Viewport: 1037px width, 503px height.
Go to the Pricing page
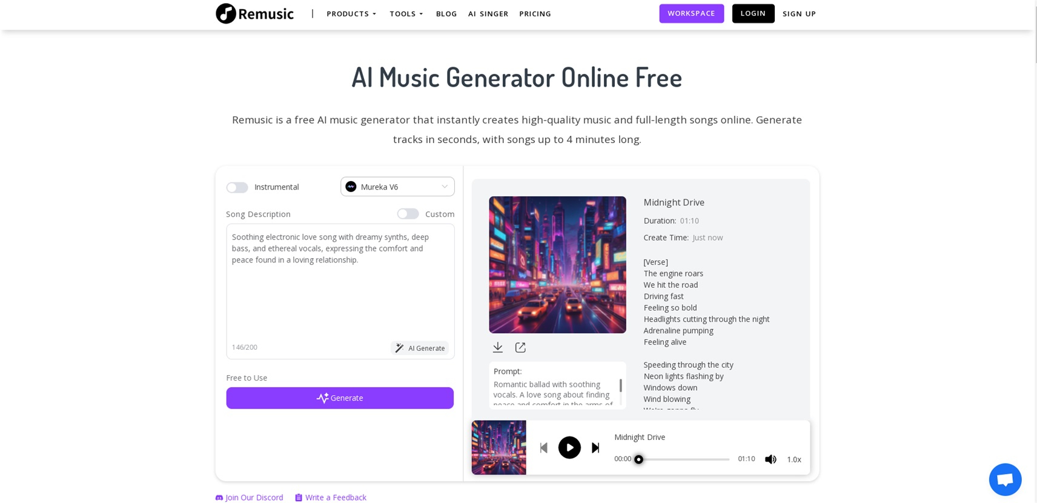tap(535, 13)
